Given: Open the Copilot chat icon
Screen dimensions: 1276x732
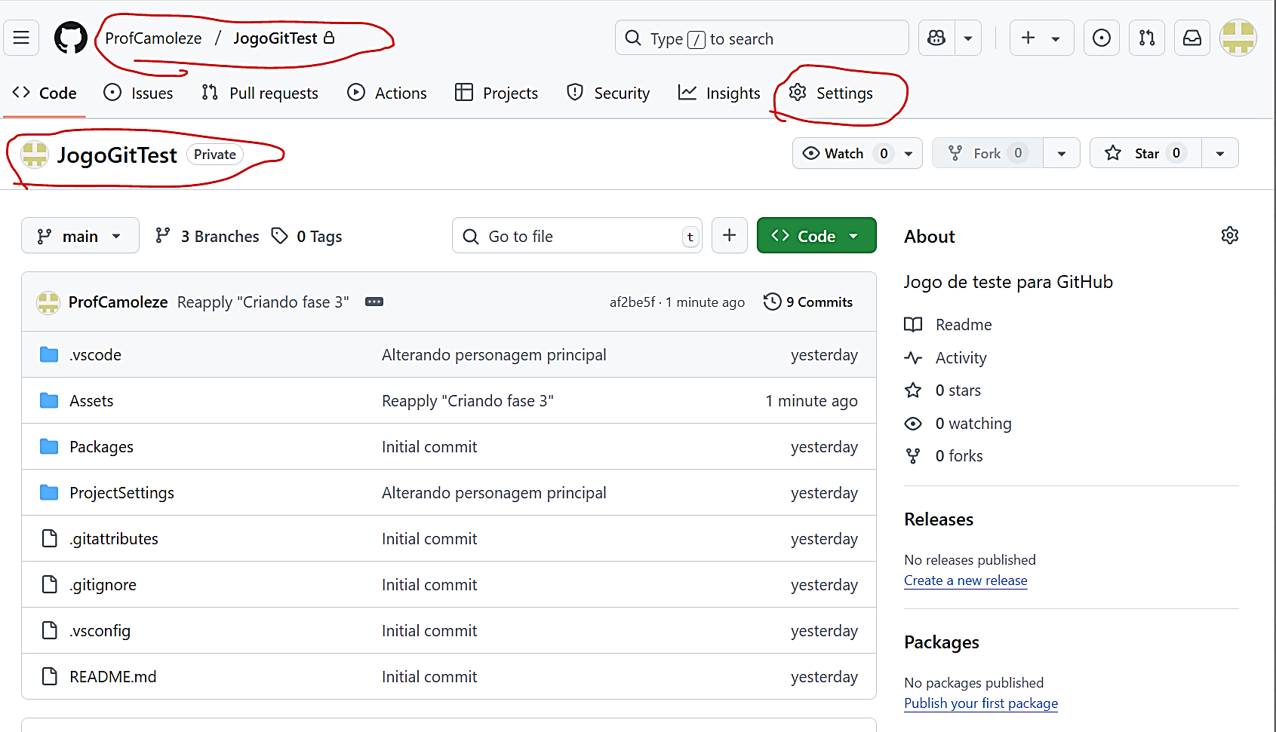Looking at the screenshot, I should pyautogui.click(x=936, y=38).
